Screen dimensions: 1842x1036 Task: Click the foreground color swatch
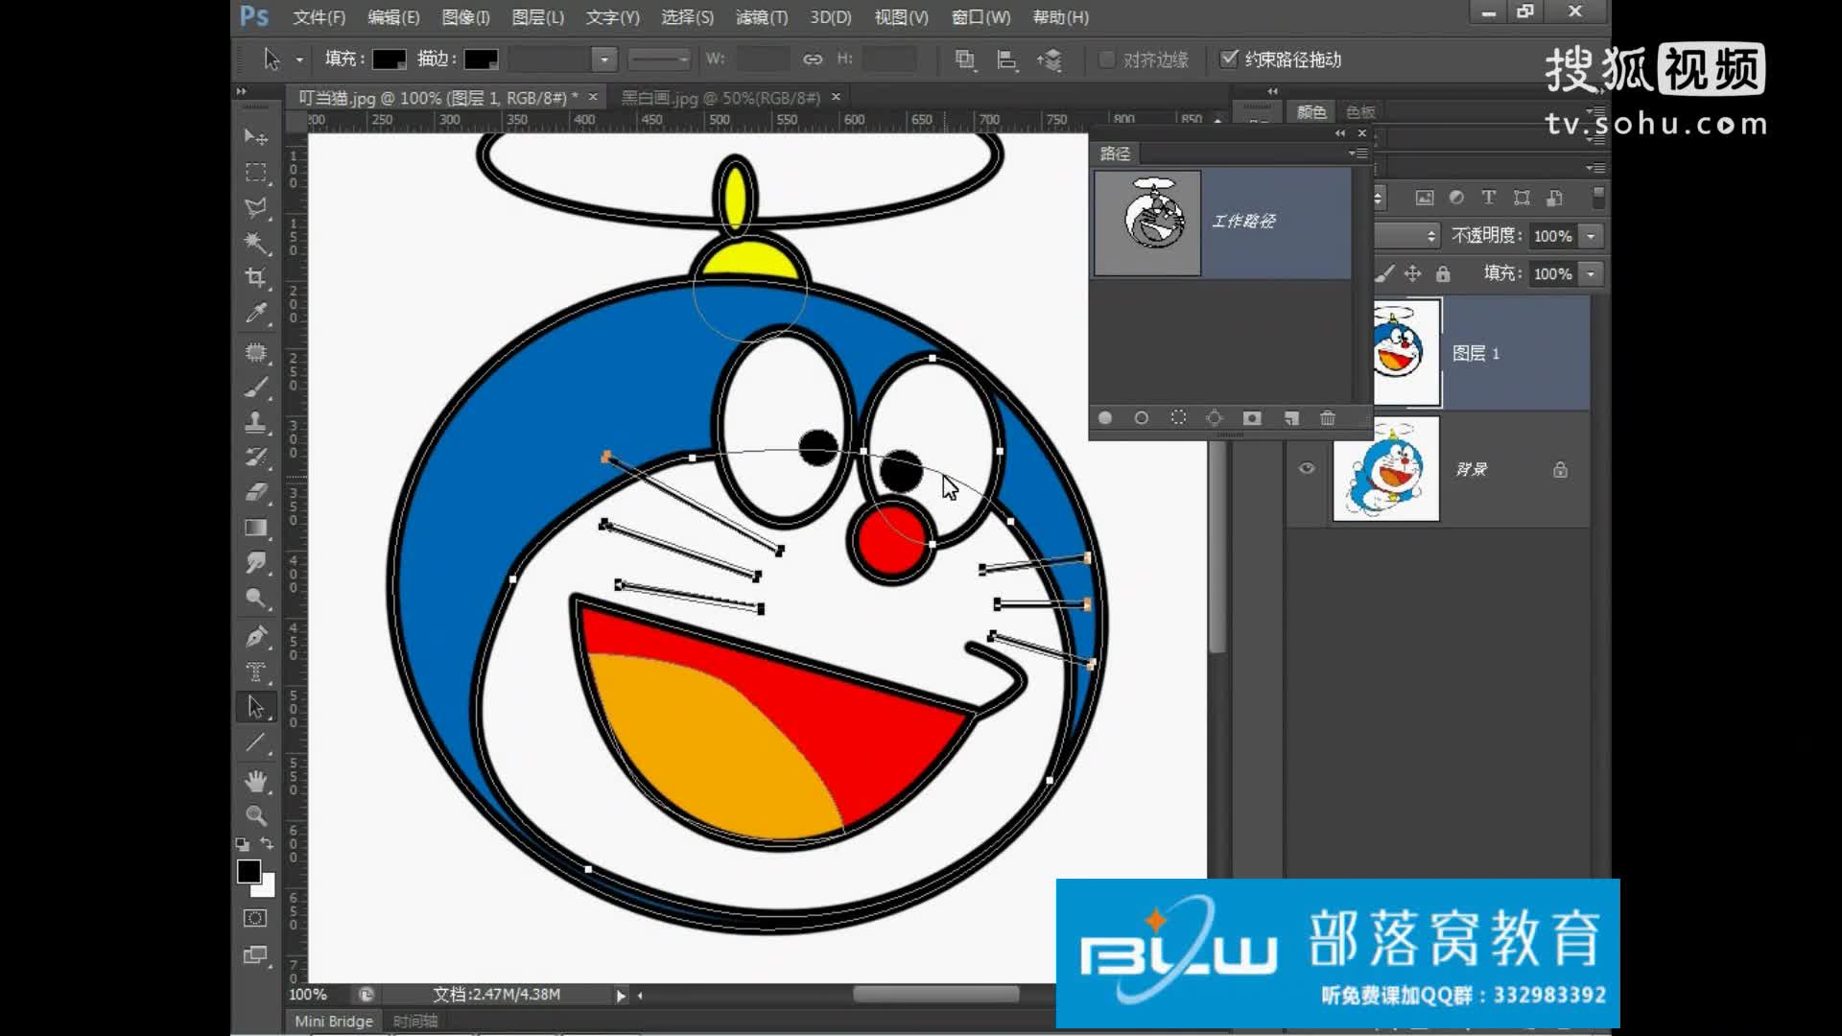point(248,871)
